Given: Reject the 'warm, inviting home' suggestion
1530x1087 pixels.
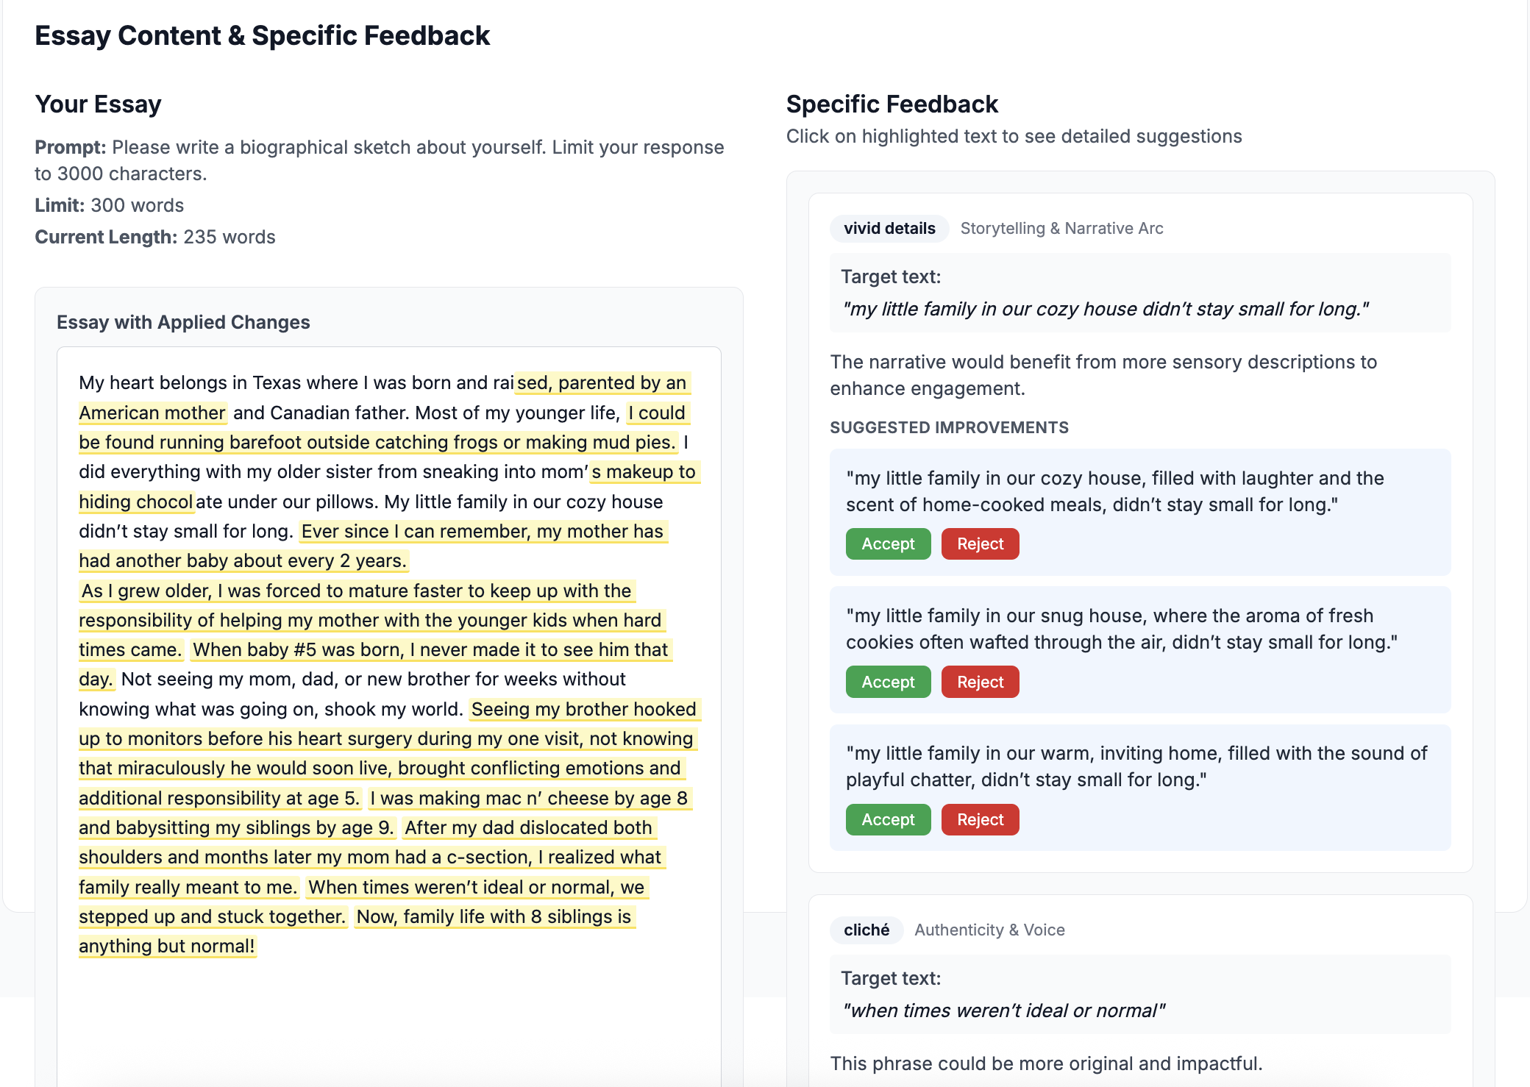Looking at the screenshot, I should (979, 819).
